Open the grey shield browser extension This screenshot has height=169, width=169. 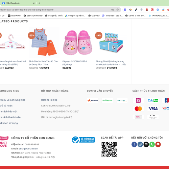[x=141, y=10]
